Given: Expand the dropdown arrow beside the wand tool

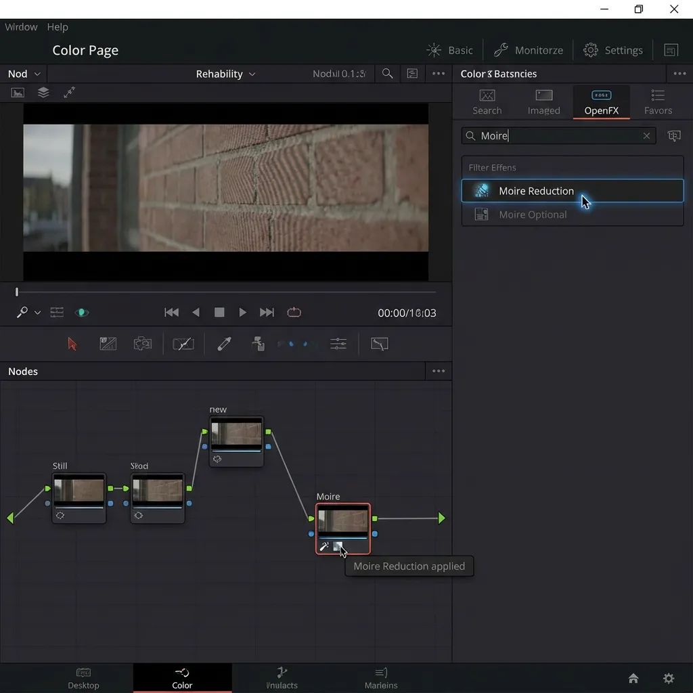Looking at the screenshot, I should click(x=37, y=313).
